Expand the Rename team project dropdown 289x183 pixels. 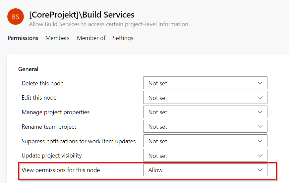pos(205,127)
